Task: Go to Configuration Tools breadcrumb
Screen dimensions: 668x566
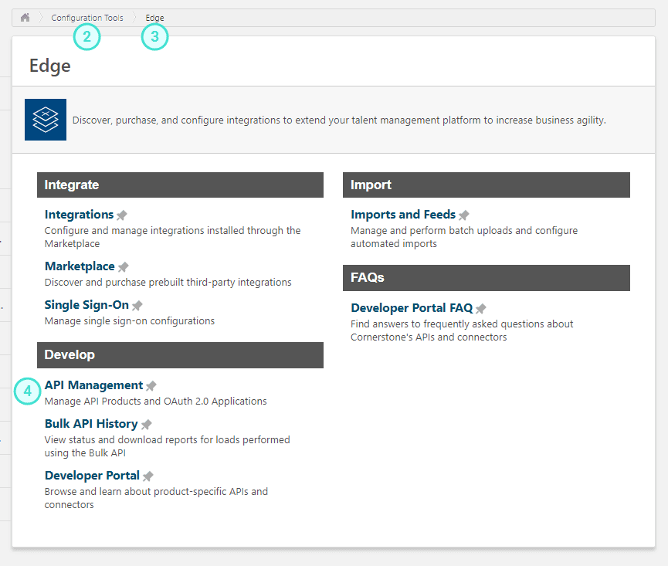Action: [86, 18]
